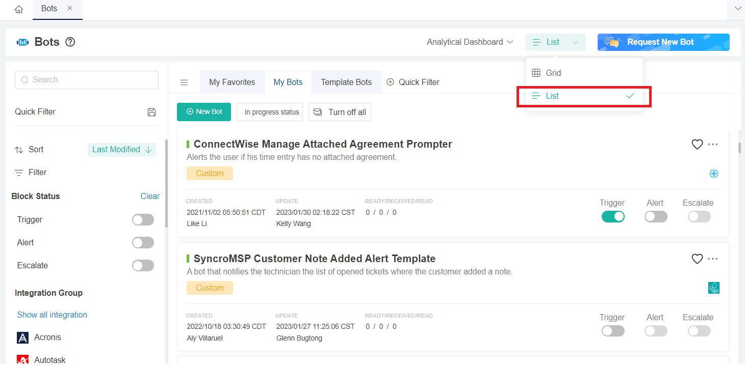The height and width of the screenshot is (366, 745).
Task: Click the New Bot button
Action: click(204, 112)
